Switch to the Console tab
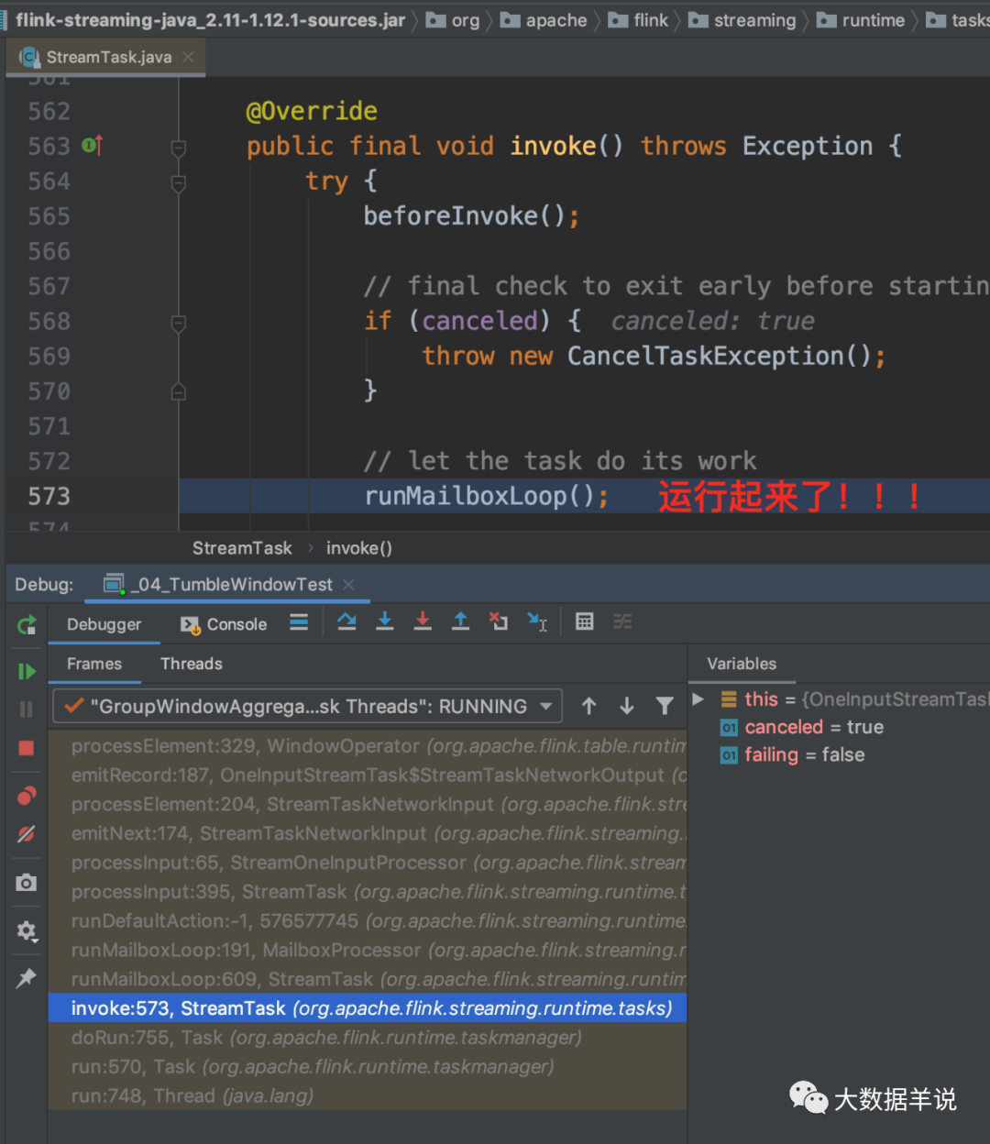The height and width of the screenshot is (1144, 990). (x=223, y=624)
